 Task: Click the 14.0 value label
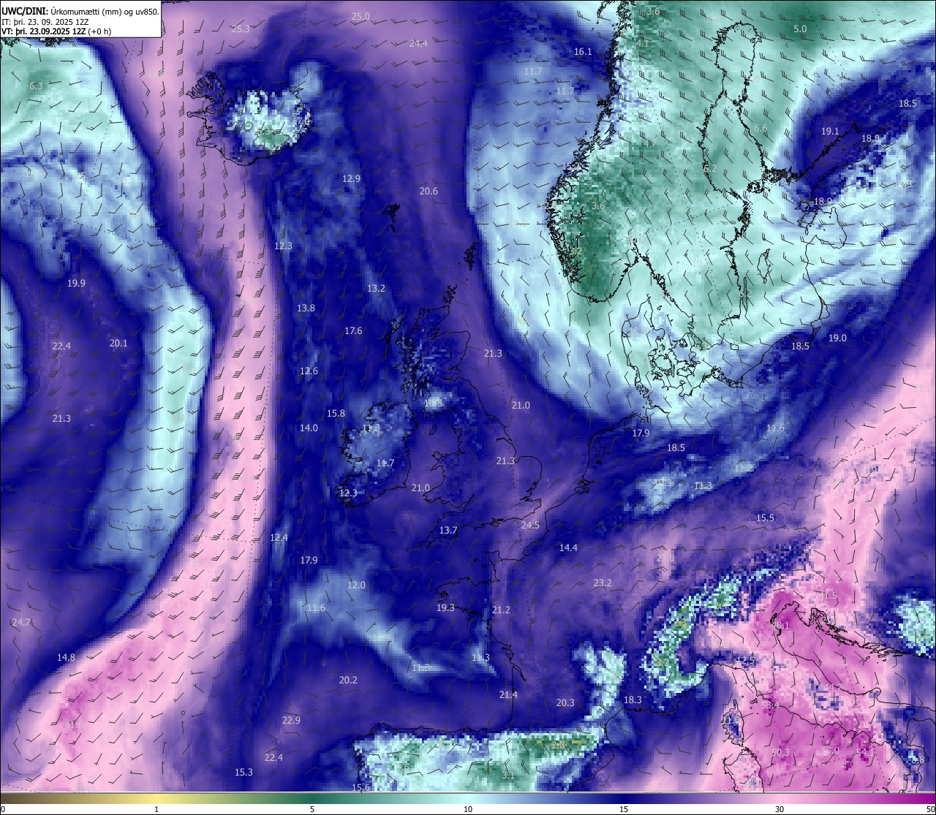[309, 428]
